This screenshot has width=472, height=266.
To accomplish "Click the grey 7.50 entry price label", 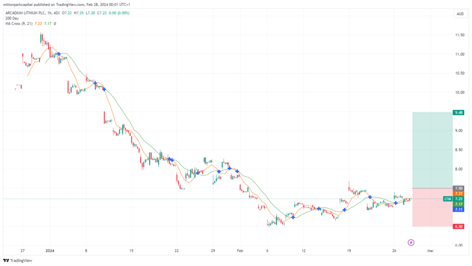I will pos(459,189).
